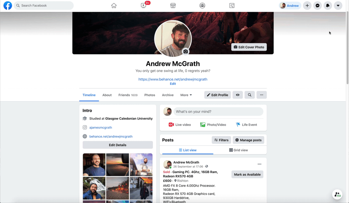Viewport: 349px width, 203px height.
Task: Click the plus Create icon
Action: (x=307, y=6)
